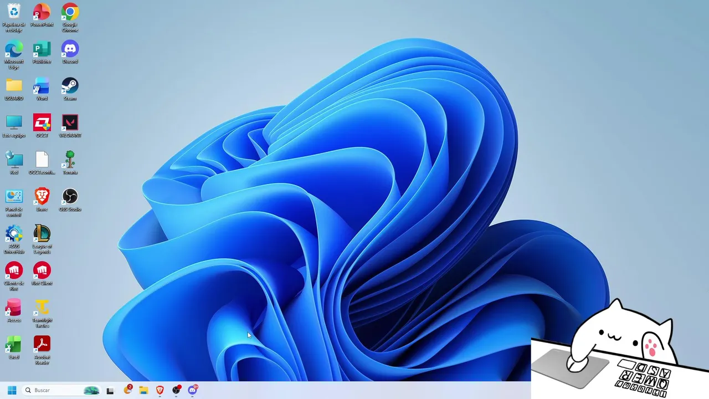709x399 pixels.
Task: Open Task View from the taskbar
Action: 110,390
